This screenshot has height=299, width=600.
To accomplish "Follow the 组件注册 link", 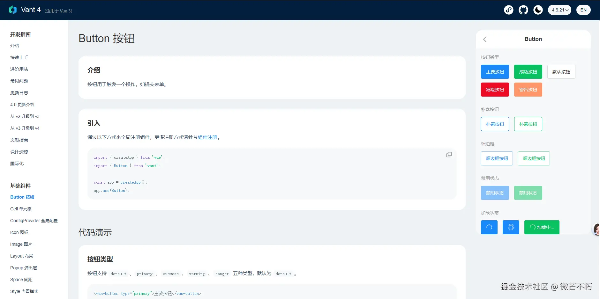I will point(207,137).
